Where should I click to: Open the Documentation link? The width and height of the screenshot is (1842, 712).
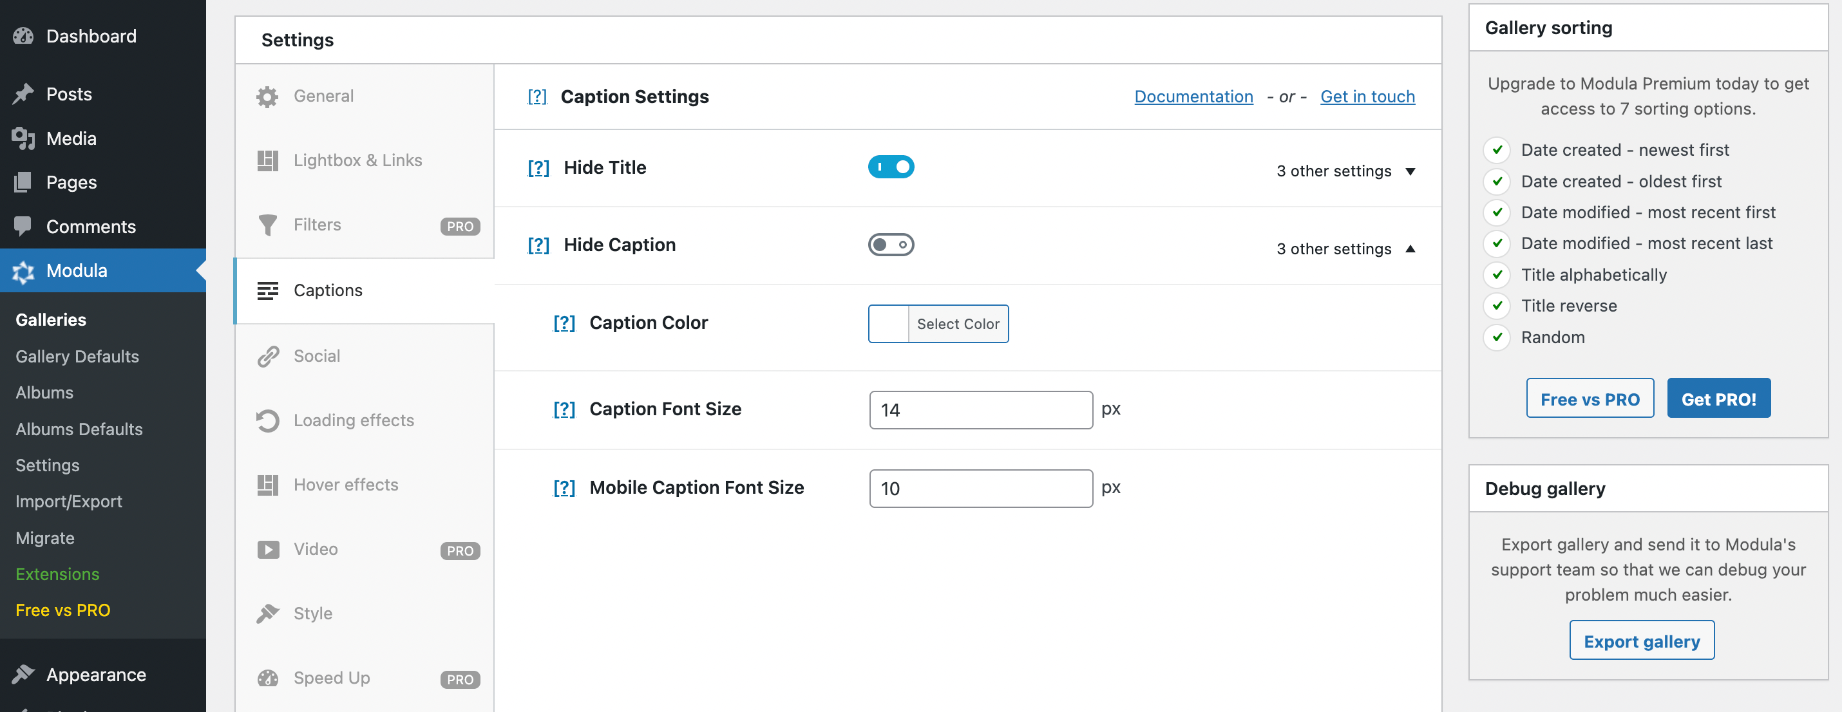coord(1193,96)
